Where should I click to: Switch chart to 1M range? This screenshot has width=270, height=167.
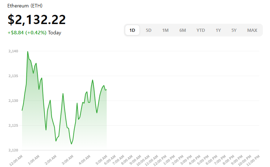pyautogui.click(x=165, y=30)
